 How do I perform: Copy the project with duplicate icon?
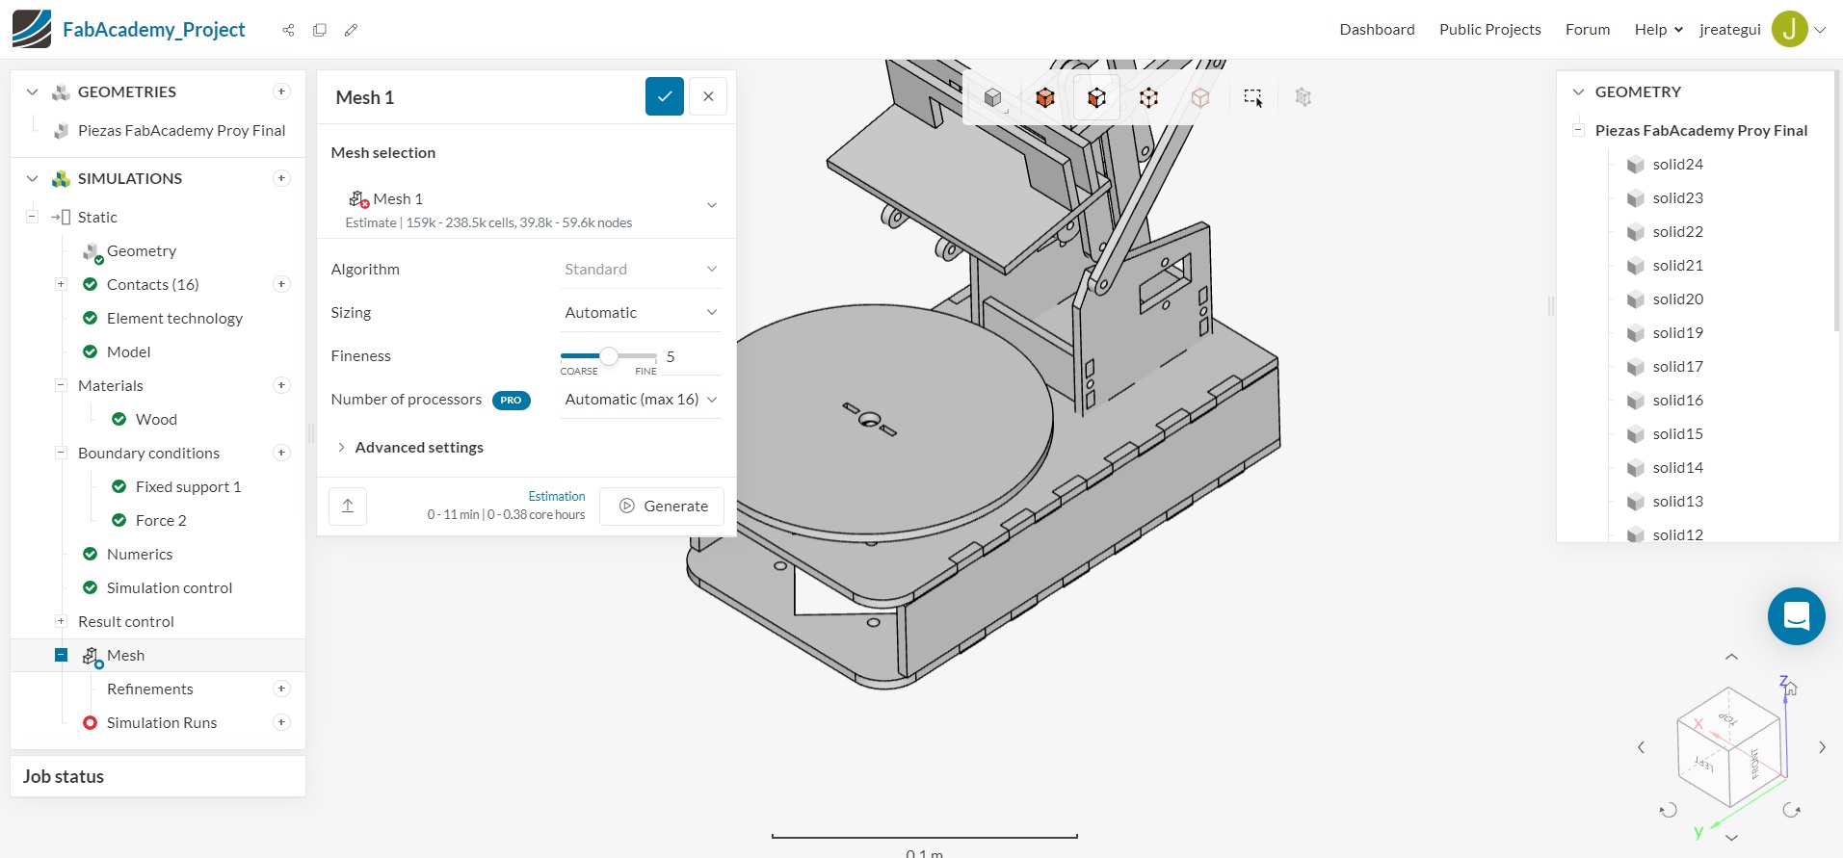(x=320, y=30)
